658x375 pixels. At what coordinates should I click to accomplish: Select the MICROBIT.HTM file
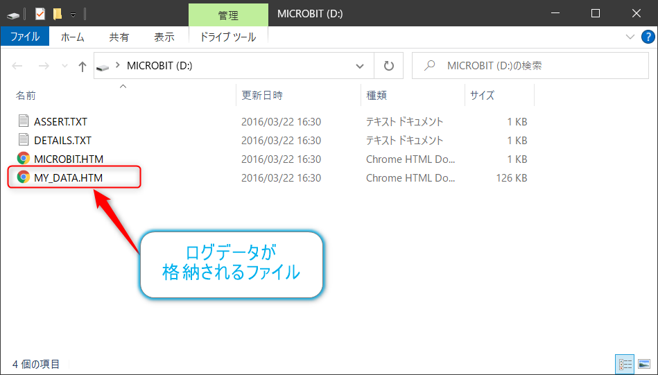[x=69, y=159]
